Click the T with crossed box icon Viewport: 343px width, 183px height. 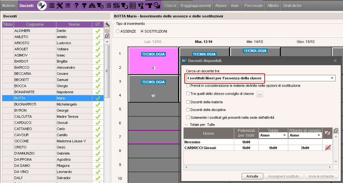pos(124,6)
